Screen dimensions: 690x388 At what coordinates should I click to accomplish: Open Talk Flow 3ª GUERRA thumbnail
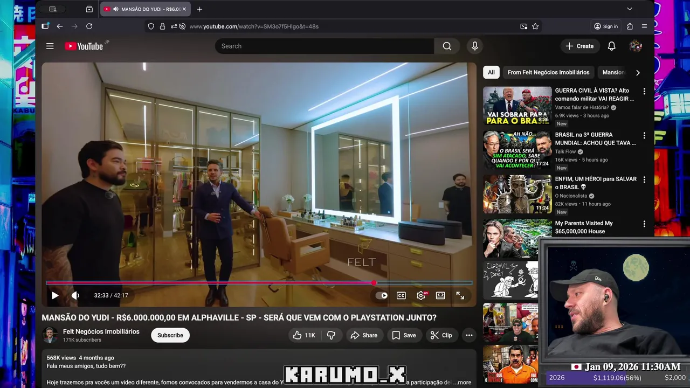(x=517, y=150)
